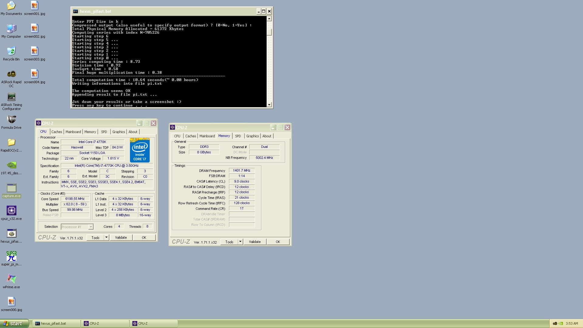
Task: Click NVIDIA tray icon in system tray
Action: pos(561,323)
